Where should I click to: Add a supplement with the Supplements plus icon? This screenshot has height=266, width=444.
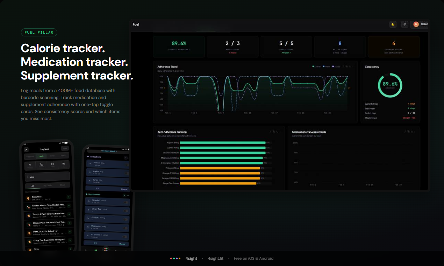(124, 195)
